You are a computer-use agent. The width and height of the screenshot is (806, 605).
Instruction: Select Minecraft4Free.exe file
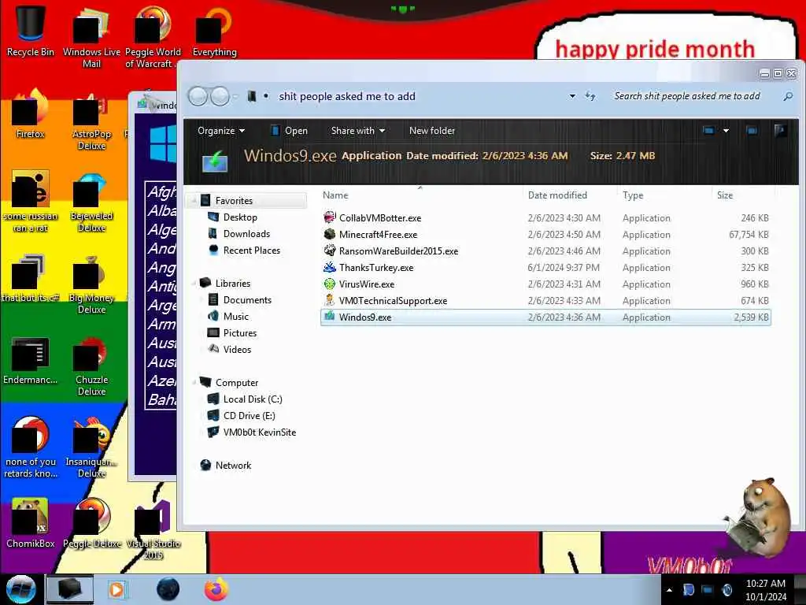[545, 235]
